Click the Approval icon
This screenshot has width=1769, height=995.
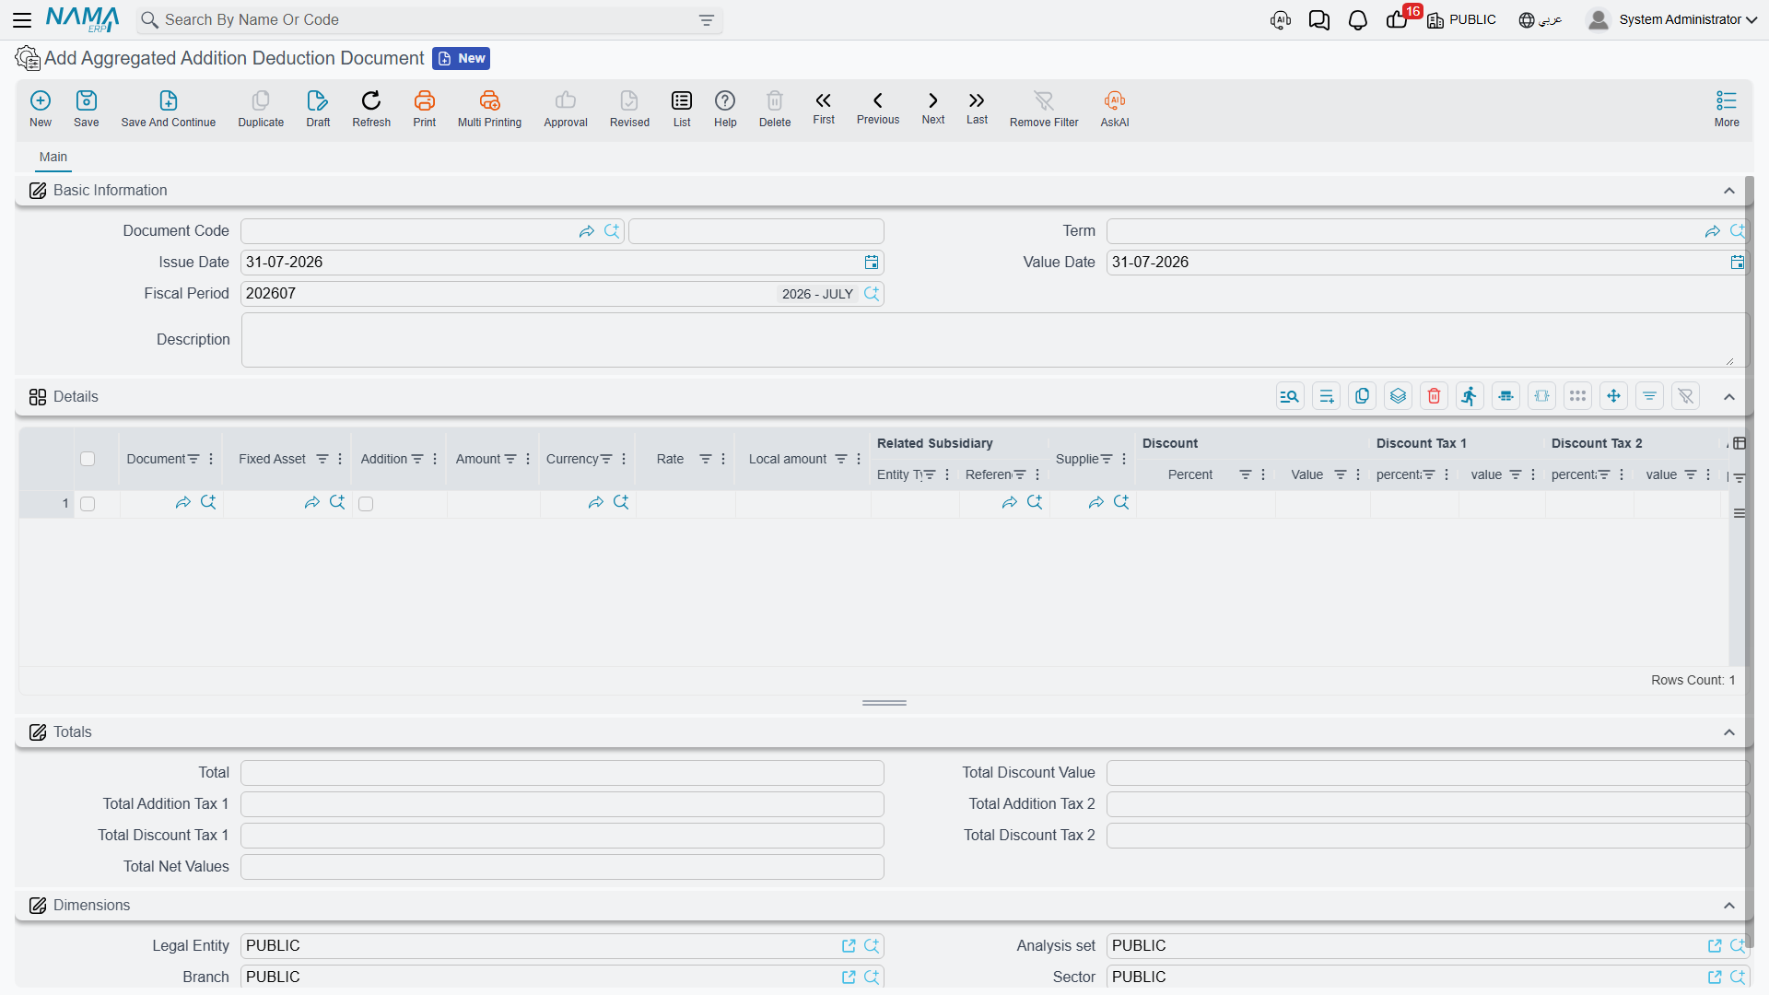(566, 109)
